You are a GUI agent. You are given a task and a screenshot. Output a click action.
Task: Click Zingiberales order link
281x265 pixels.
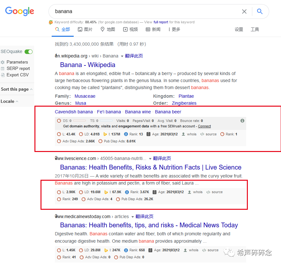pyautogui.click(x=184, y=103)
